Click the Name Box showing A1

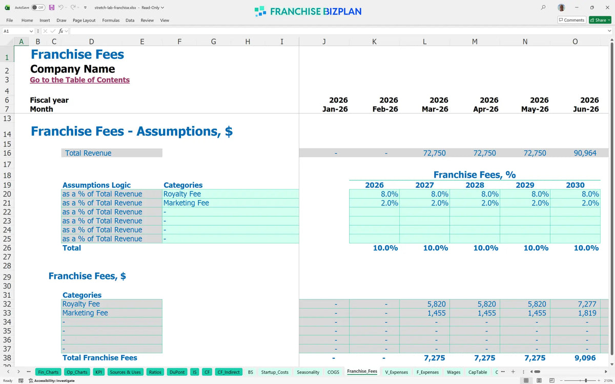point(14,31)
